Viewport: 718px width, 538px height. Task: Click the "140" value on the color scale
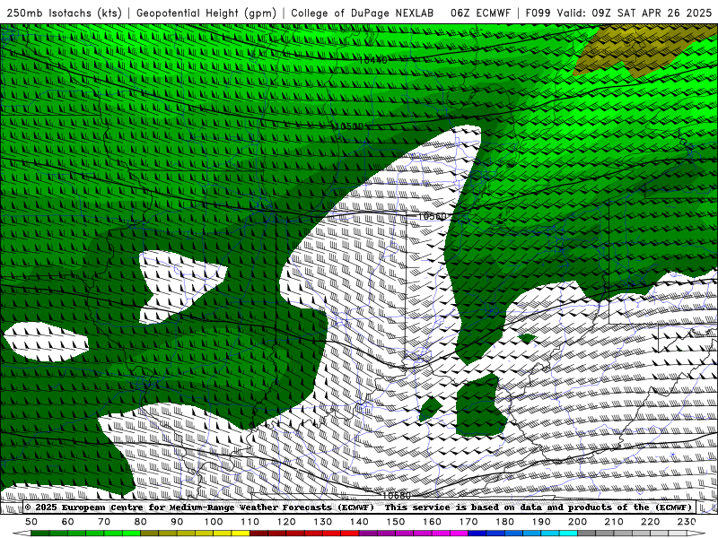[x=359, y=522]
